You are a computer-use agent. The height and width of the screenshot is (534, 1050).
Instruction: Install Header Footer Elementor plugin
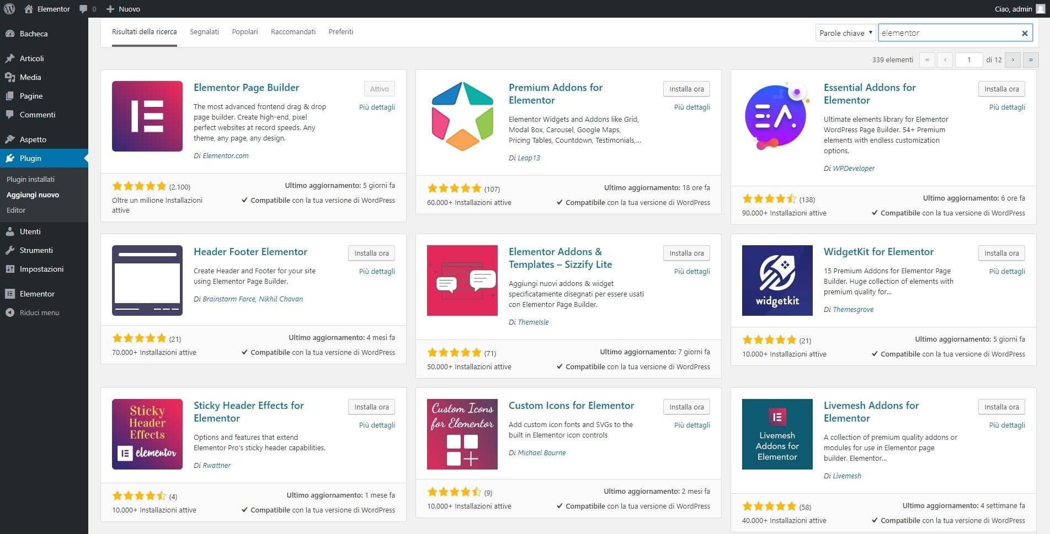(371, 253)
